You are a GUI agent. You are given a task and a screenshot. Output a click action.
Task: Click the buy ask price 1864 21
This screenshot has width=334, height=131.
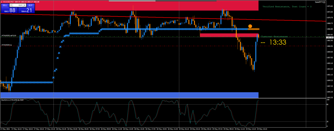(27, 10)
